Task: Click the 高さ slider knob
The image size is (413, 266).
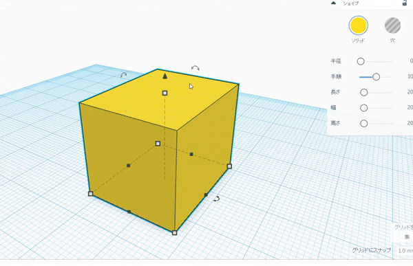Action: tap(363, 124)
